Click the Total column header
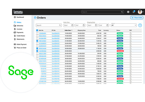145x102 pixels. coord(100,30)
